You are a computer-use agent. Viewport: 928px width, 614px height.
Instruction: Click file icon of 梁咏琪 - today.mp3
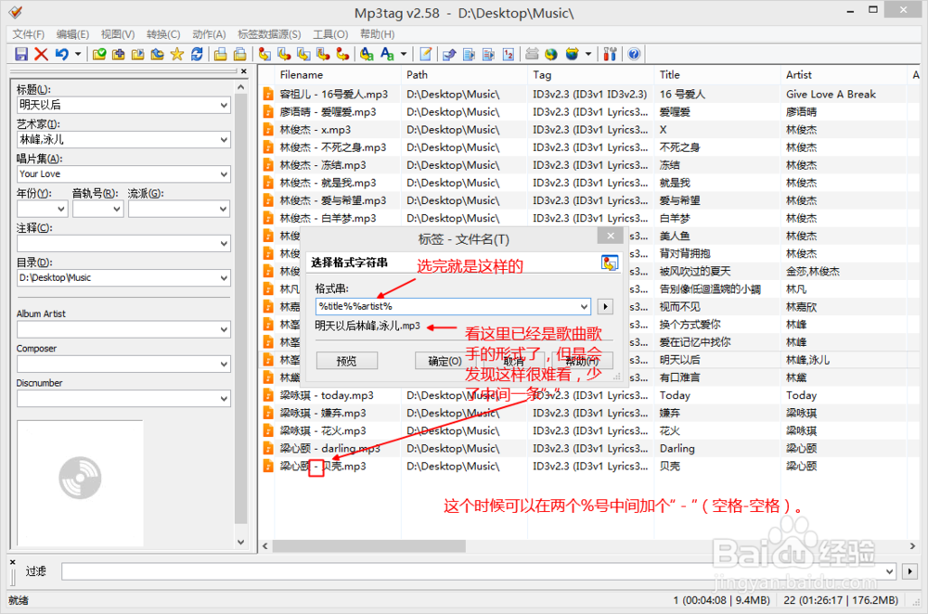pos(268,395)
